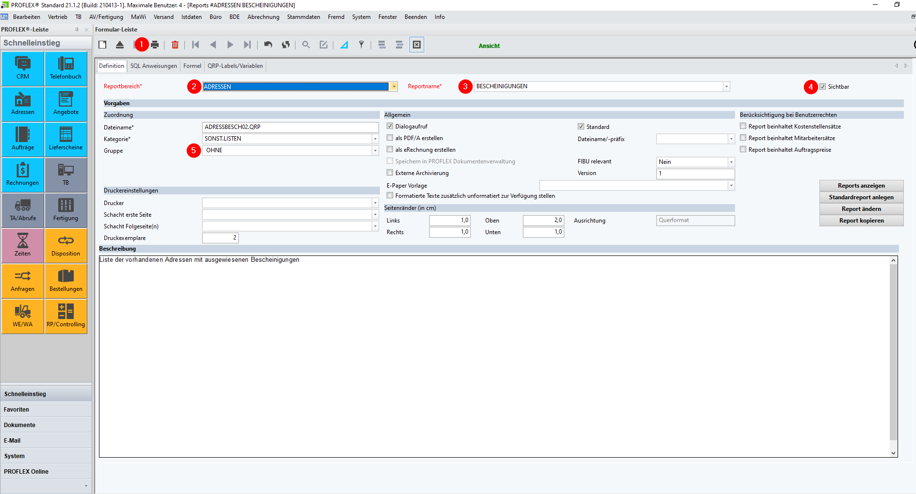This screenshot has width=916, height=494.
Task: Expand the Reportbereich dropdown
Action: (394, 87)
